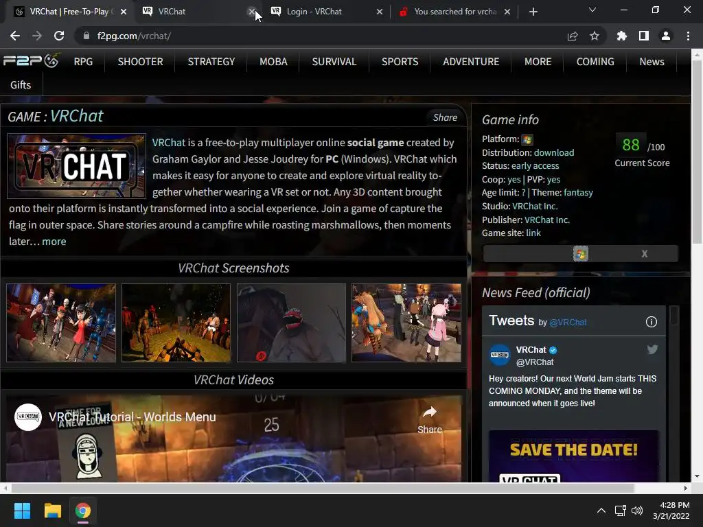Click the Share button beside the game title
703x527 pixels.
pyautogui.click(x=445, y=117)
